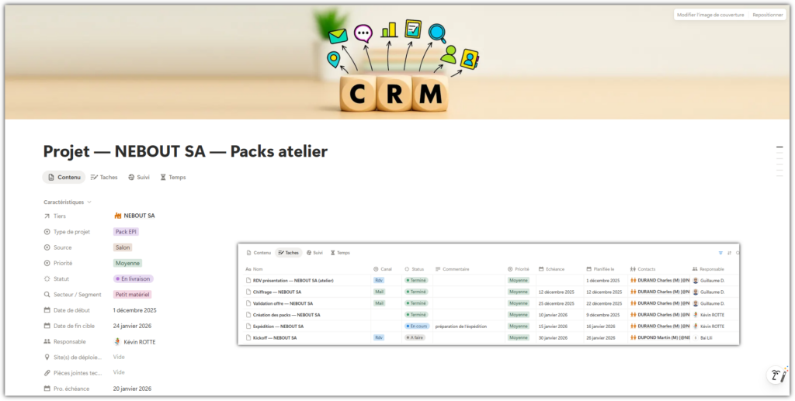Open the row Création des packs — NEBOUT SA
This screenshot has height=401, width=795.
(x=286, y=315)
